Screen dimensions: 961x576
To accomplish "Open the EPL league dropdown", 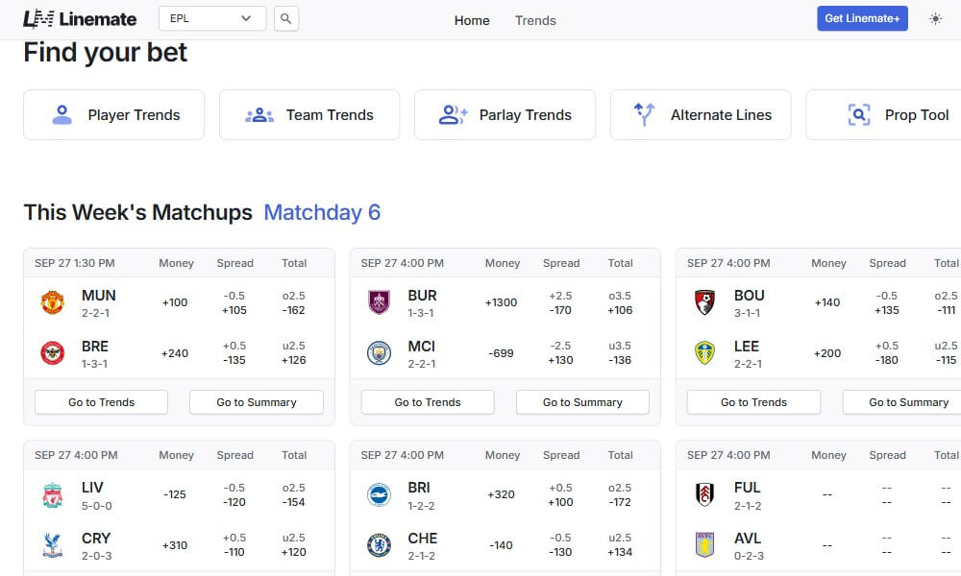I will (211, 18).
